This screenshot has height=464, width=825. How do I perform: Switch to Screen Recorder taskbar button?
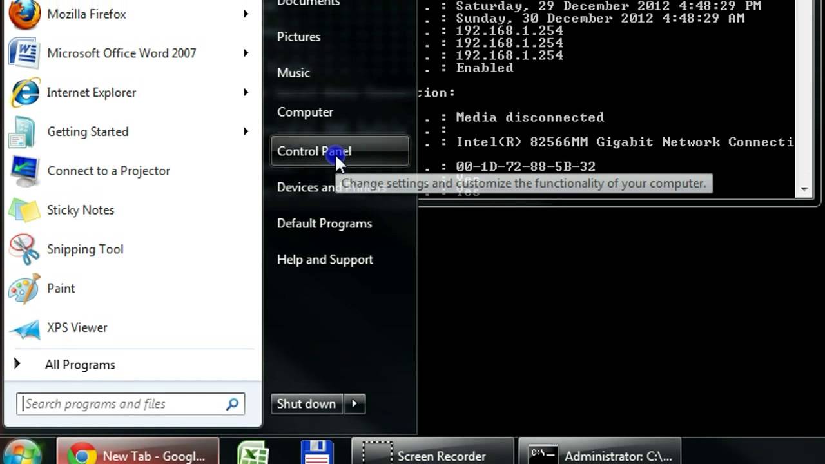(x=432, y=451)
